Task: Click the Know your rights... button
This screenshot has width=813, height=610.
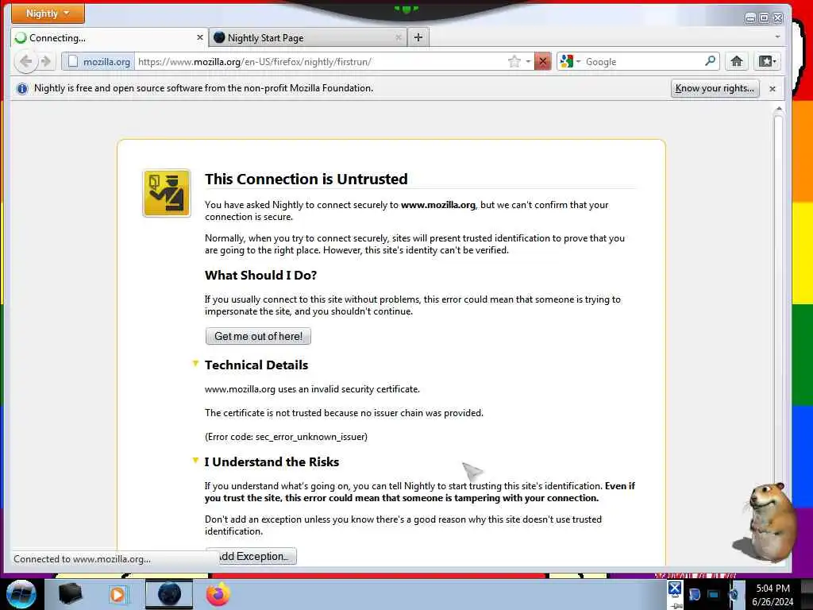Action: 715,89
